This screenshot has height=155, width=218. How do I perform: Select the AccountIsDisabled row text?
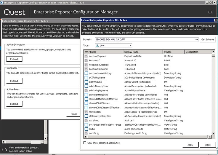click(99, 65)
